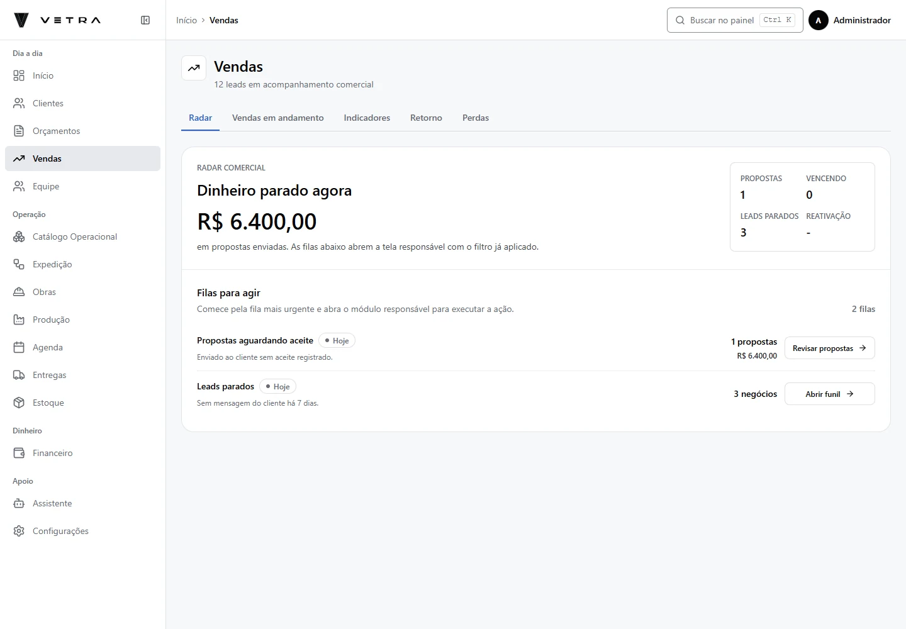This screenshot has height=629, width=906.
Task: Open the Indicadores tab
Action: coord(367,118)
